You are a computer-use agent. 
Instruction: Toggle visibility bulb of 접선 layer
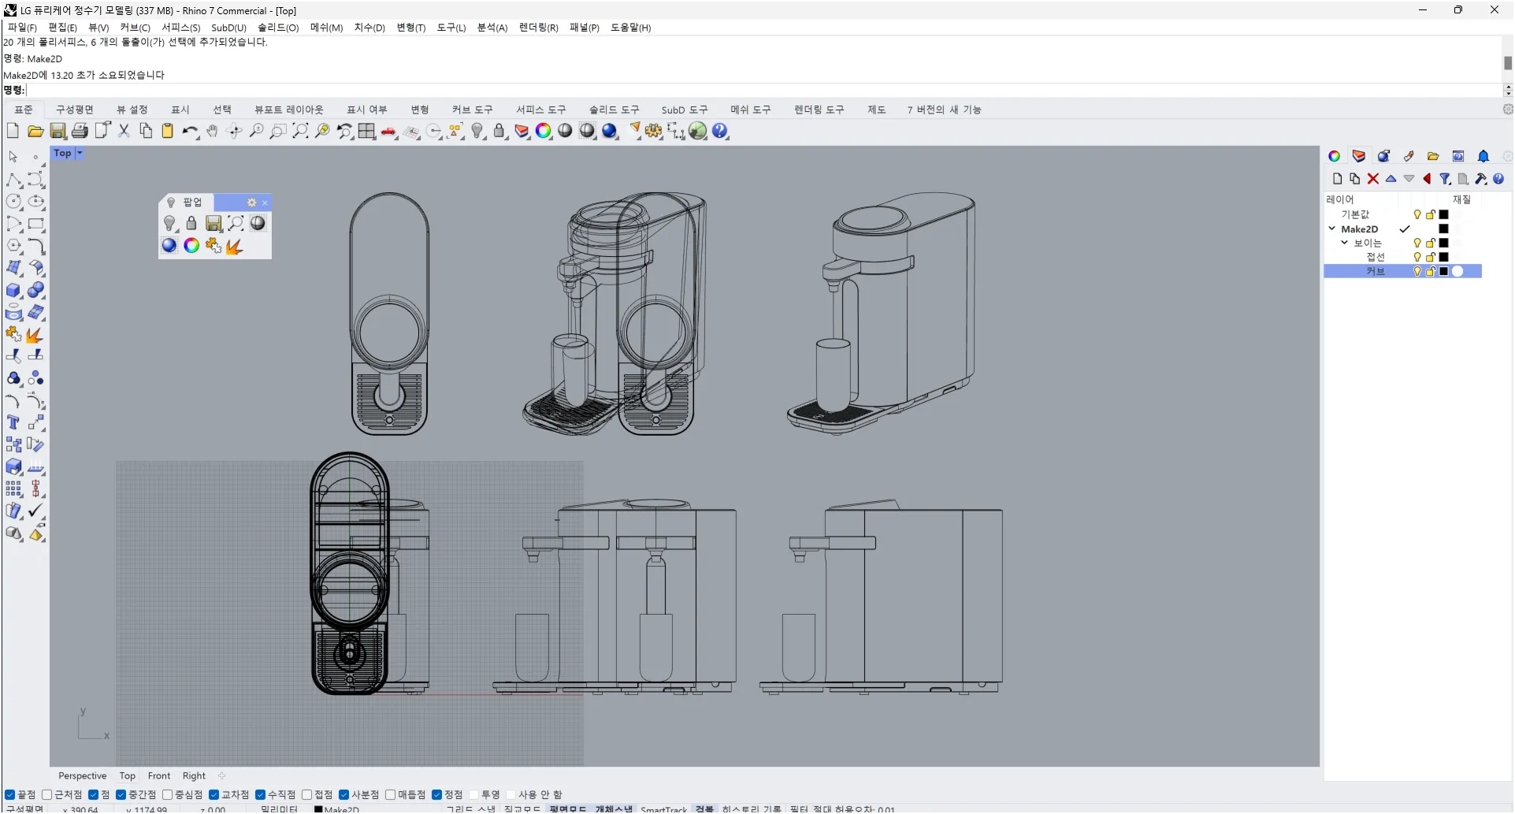tap(1417, 257)
